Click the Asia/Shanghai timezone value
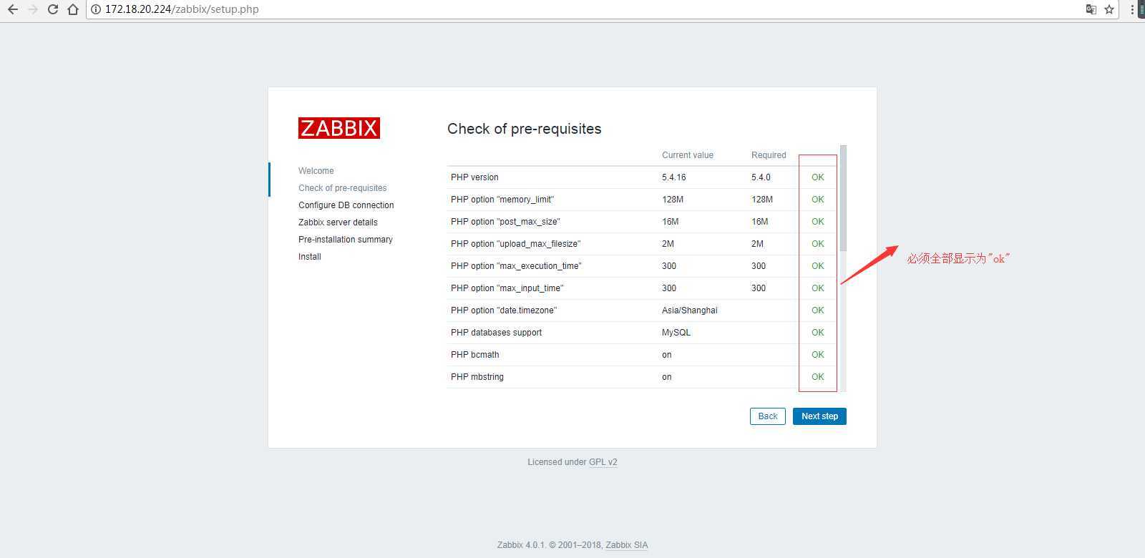The image size is (1145, 558). click(690, 310)
